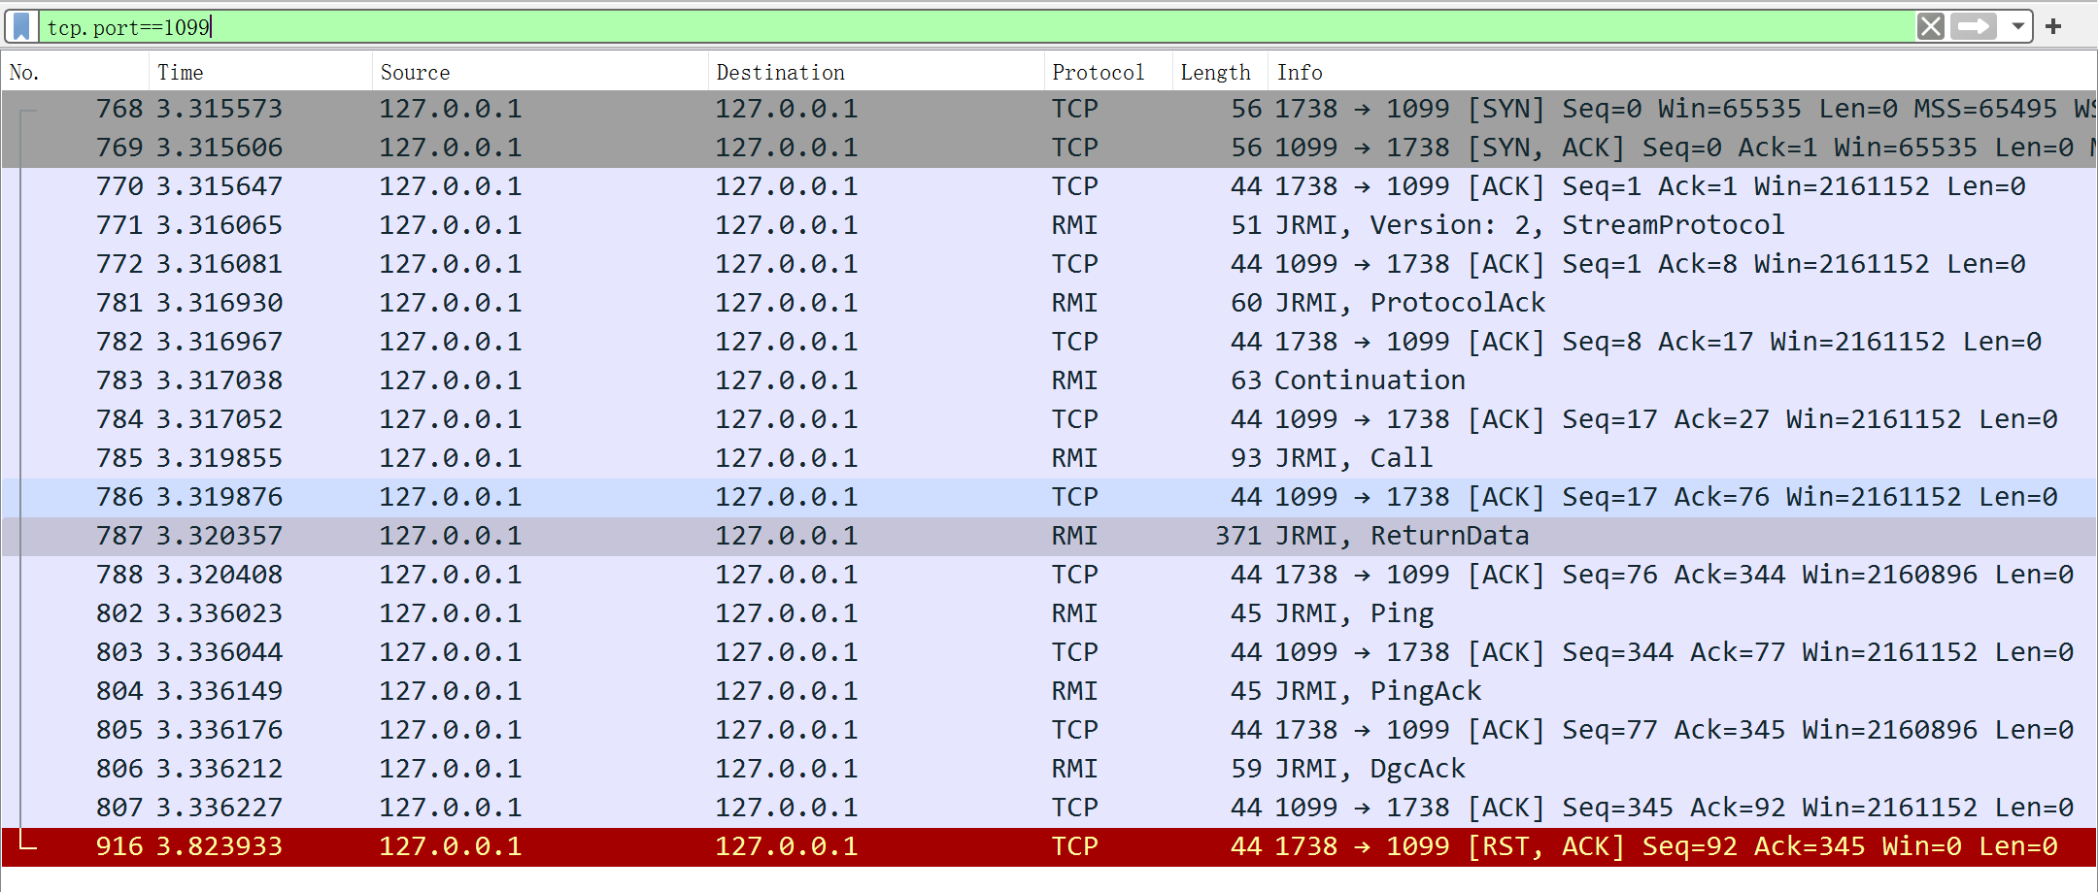2098x892 pixels.
Task: Click the Length column header
Action: click(x=1214, y=73)
